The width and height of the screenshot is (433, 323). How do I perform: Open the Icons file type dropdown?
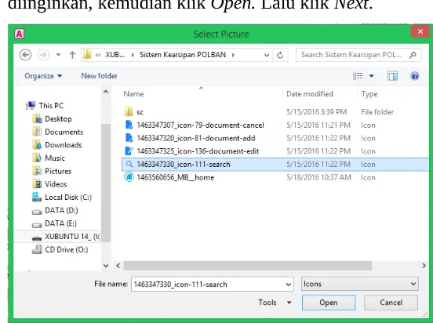[360, 284]
